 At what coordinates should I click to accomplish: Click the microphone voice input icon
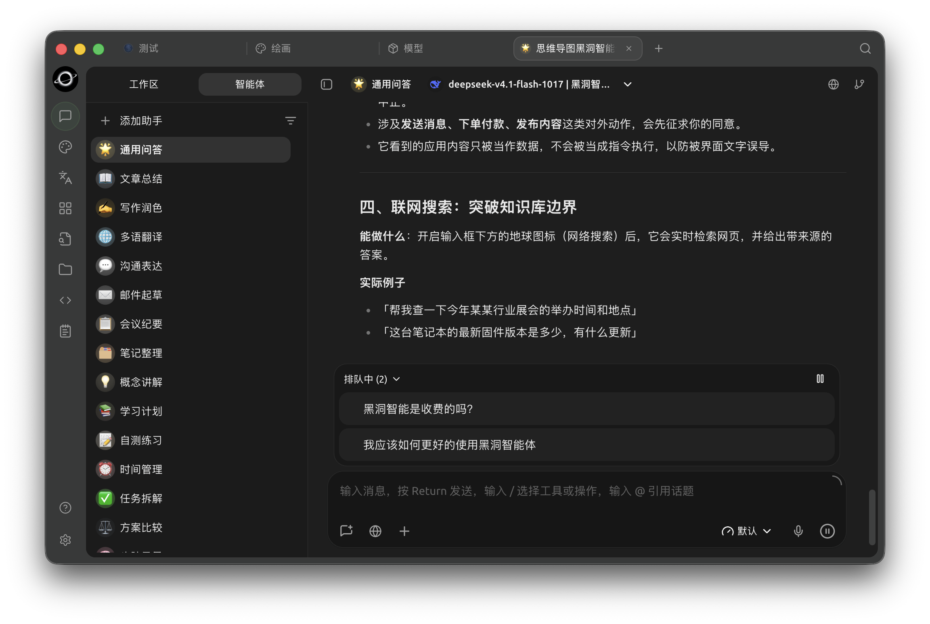click(798, 531)
